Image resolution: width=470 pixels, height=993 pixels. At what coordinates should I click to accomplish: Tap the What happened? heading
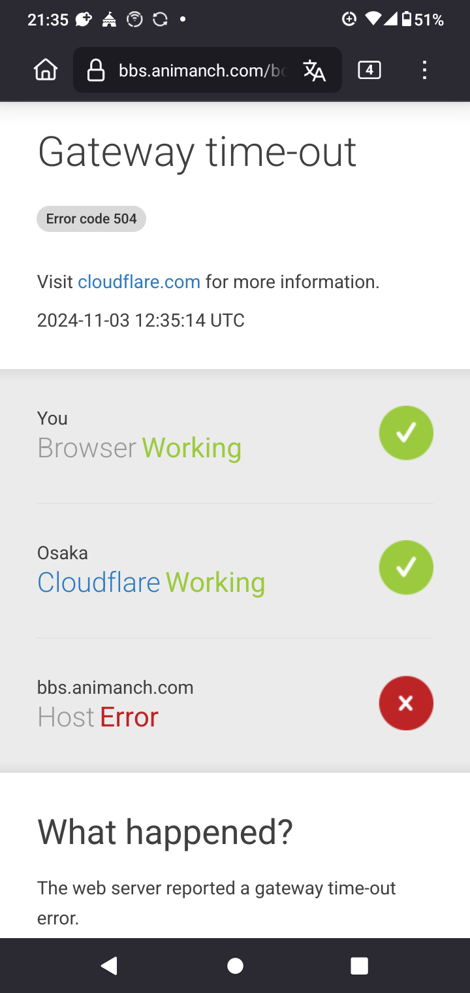pos(165,832)
